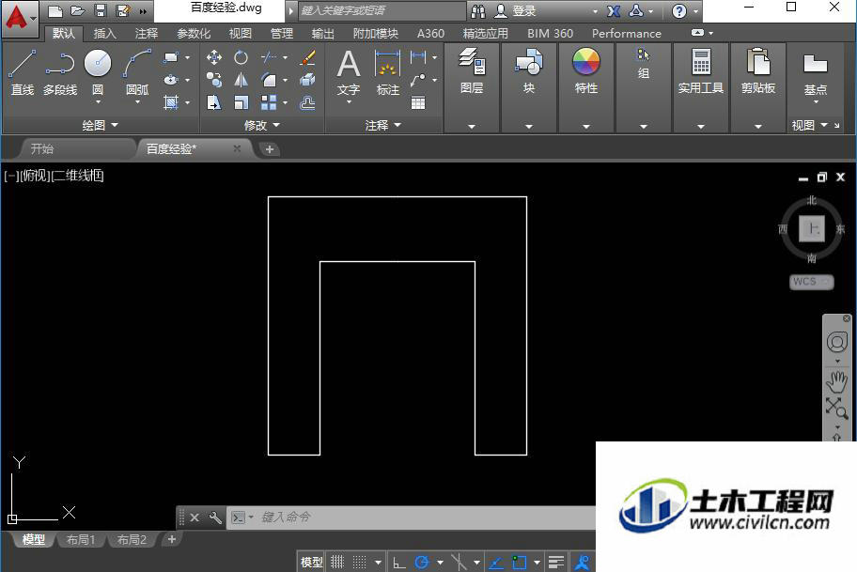
Task: Switch to the Output (输出) ribbon tab
Action: click(323, 33)
